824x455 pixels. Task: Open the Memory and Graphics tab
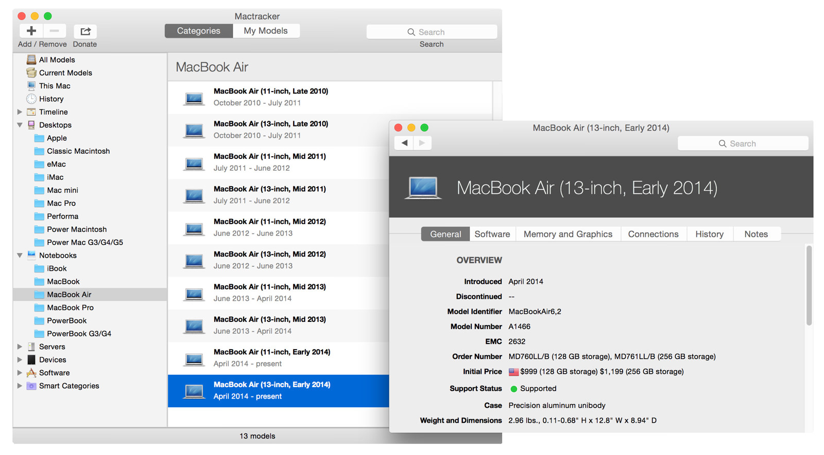coord(568,234)
